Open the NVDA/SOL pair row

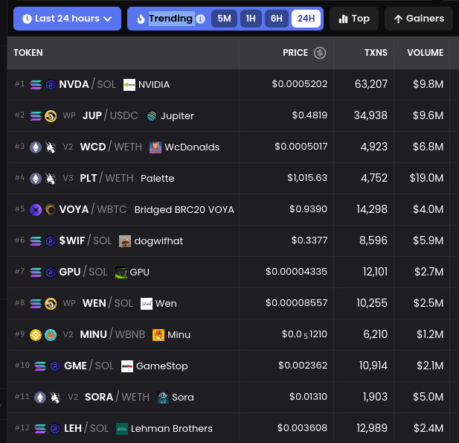(x=233, y=85)
